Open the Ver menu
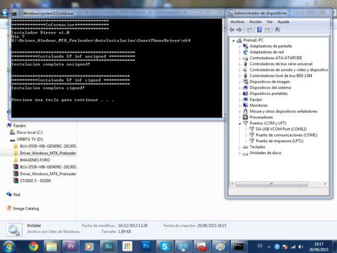This screenshot has height=253, width=337. (270, 22)
